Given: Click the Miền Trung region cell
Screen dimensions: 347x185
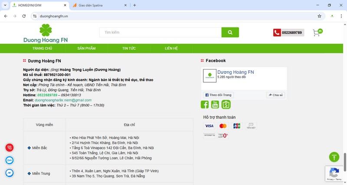Looking at the screenshot, I should coord(45,173).
